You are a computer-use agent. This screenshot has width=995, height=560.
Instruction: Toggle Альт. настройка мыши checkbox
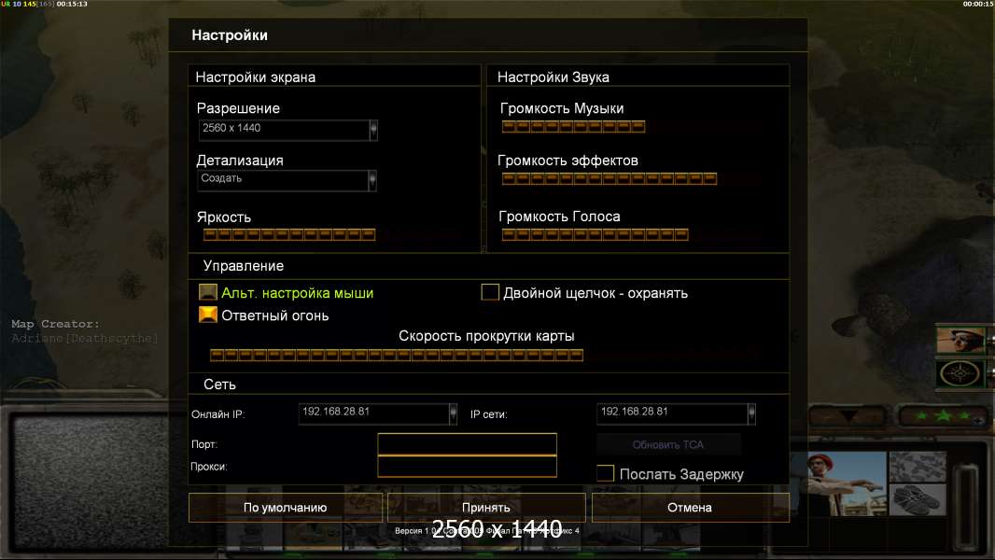(207, 292)
